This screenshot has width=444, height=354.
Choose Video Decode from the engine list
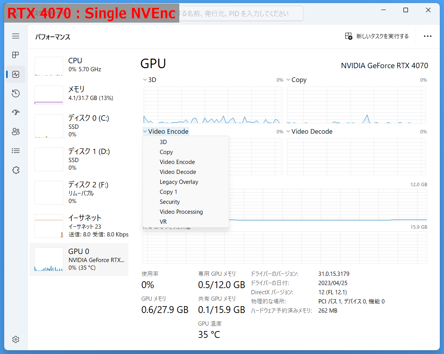pos(185,172)
